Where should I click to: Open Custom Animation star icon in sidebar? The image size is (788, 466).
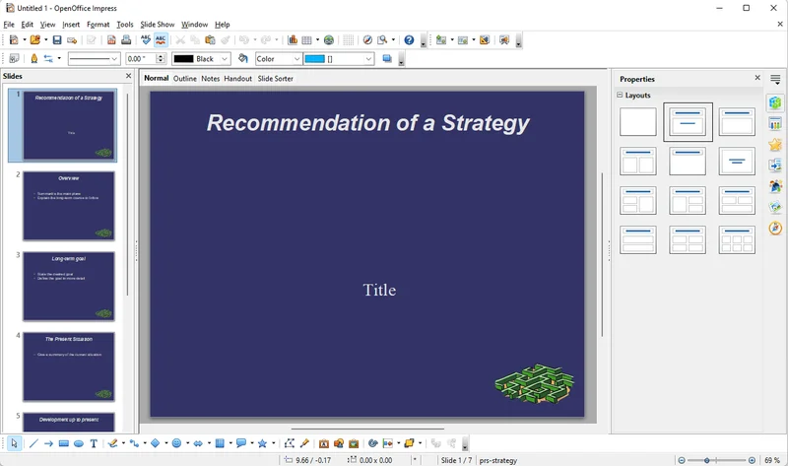click(x=776, y=145)
